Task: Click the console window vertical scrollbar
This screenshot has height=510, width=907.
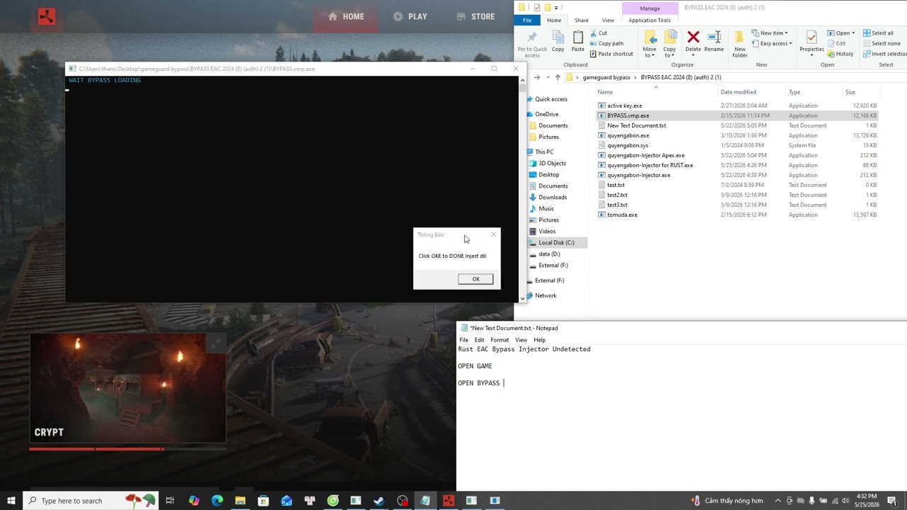Action: (523, 189)
